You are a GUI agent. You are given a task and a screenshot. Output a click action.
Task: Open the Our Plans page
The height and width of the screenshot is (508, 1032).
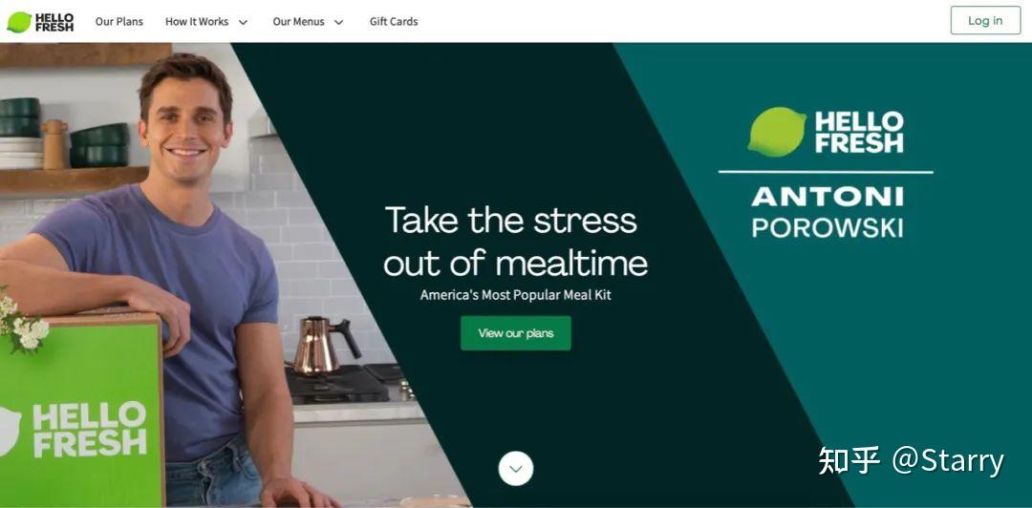point(119,22)
